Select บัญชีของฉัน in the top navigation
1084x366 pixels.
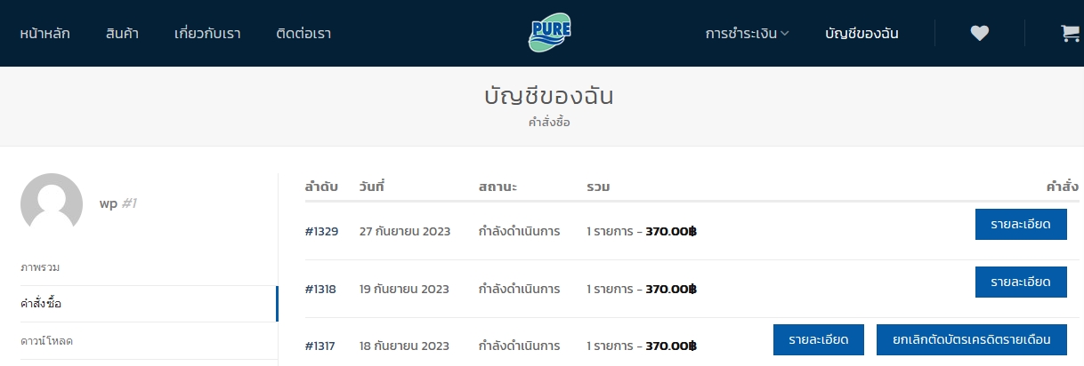click(862, 34)
